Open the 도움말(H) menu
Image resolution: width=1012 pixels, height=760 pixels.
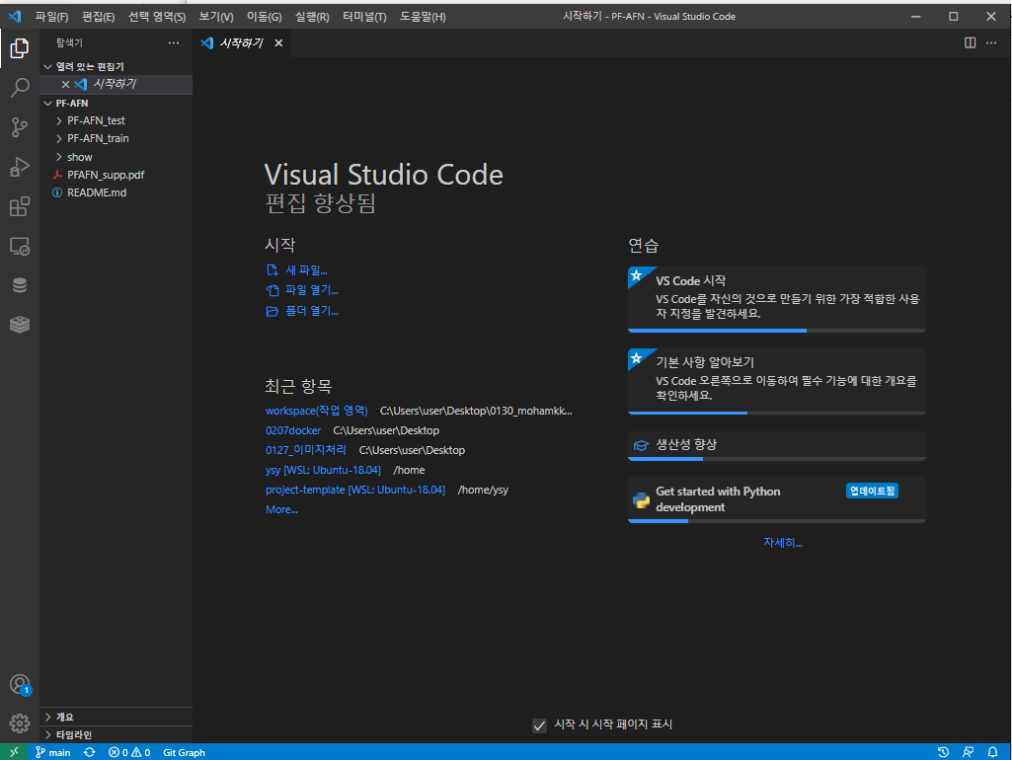point(423,17)
